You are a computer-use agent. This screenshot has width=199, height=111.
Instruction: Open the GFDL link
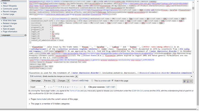pos(158,91)
